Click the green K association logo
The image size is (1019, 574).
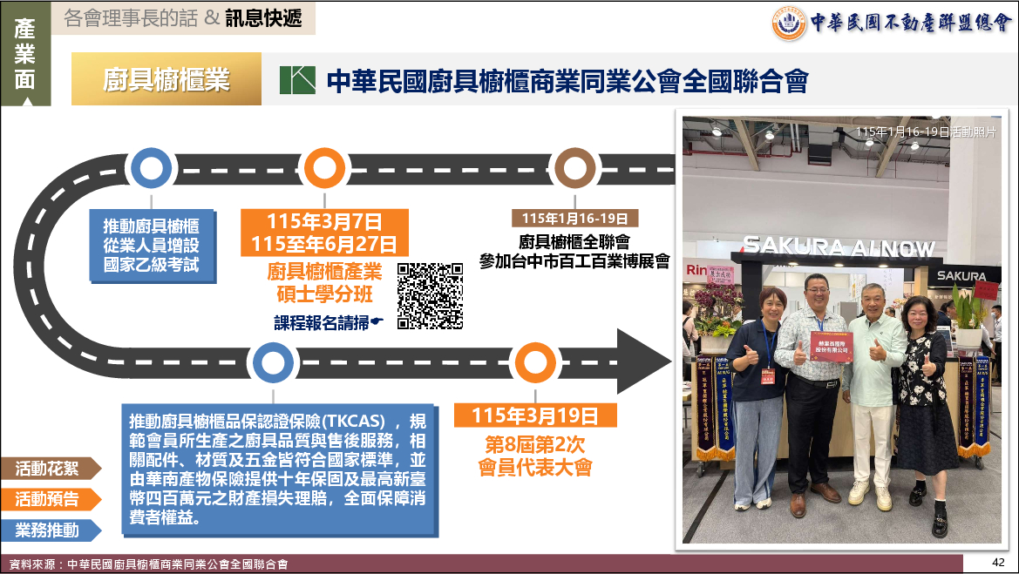[297, 79]
